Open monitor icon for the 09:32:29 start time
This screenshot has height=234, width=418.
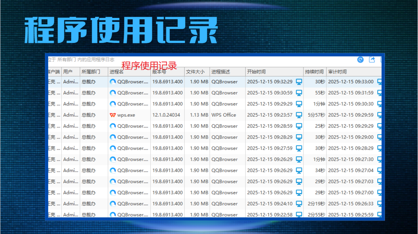[x=299, y=82]
